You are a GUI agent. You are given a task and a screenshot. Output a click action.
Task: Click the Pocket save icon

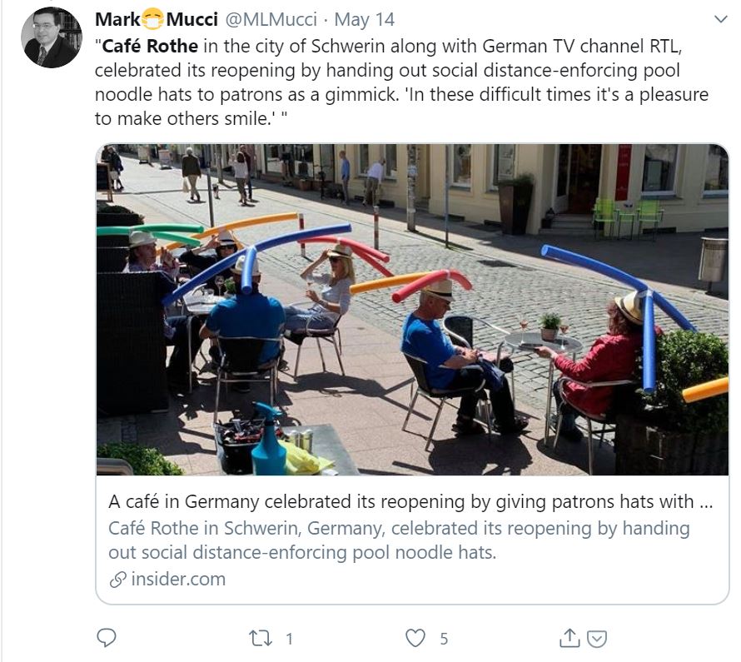597,639
